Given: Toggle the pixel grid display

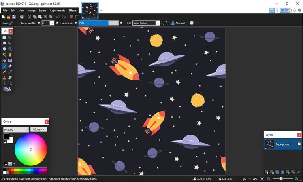Looking at the screenshot, I should coord(71,17).
